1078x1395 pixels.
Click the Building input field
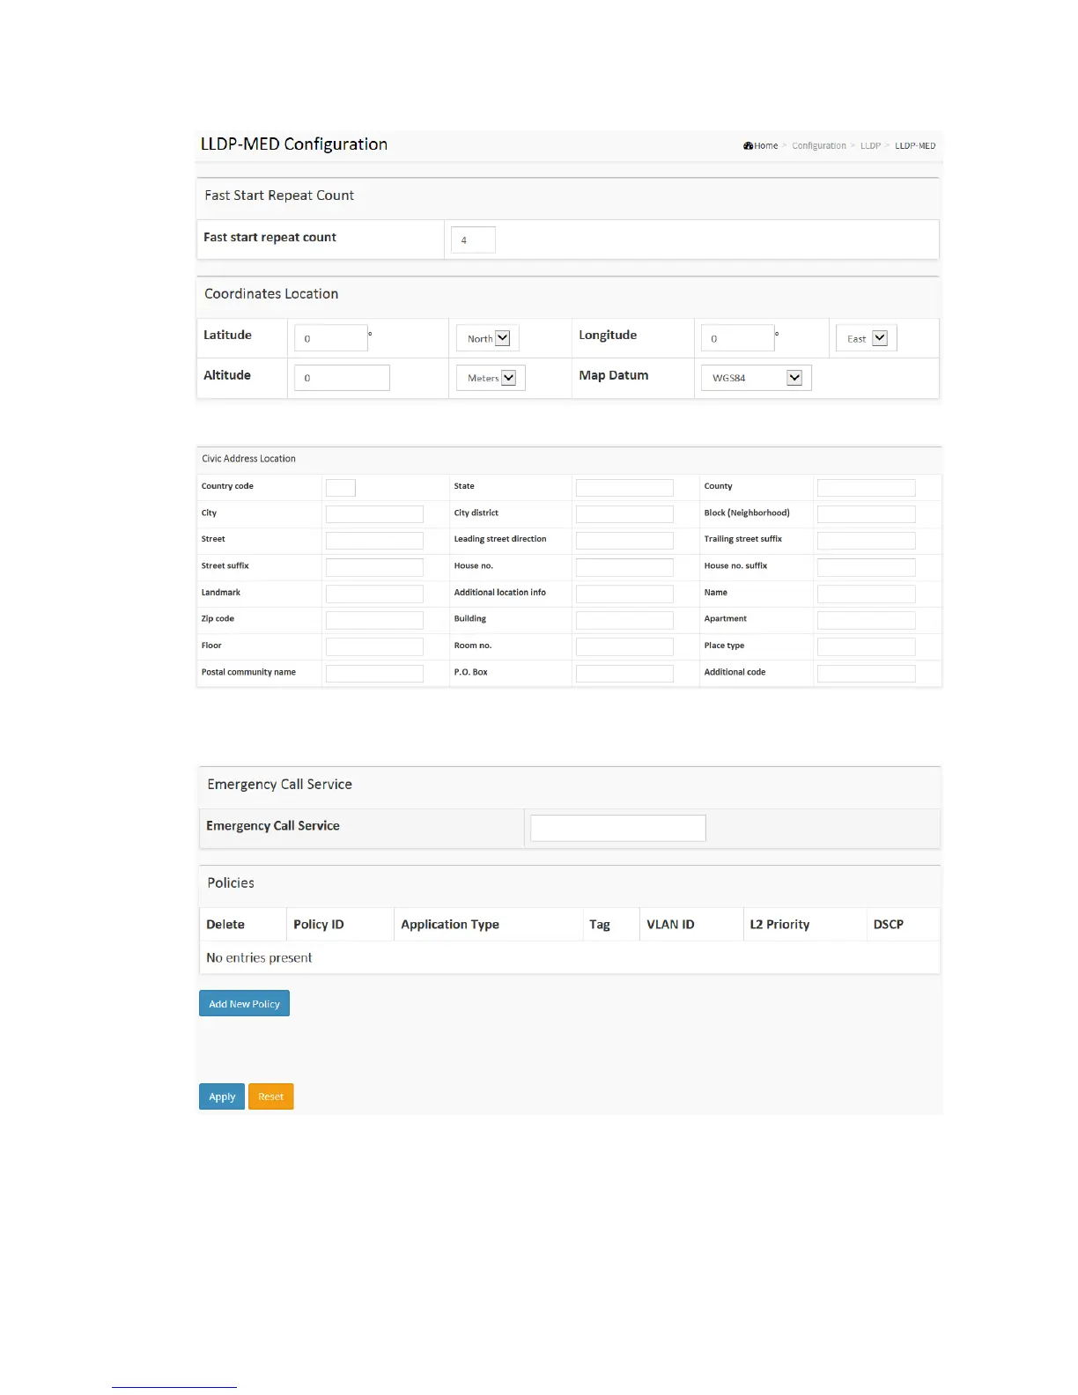click(624, 620)
